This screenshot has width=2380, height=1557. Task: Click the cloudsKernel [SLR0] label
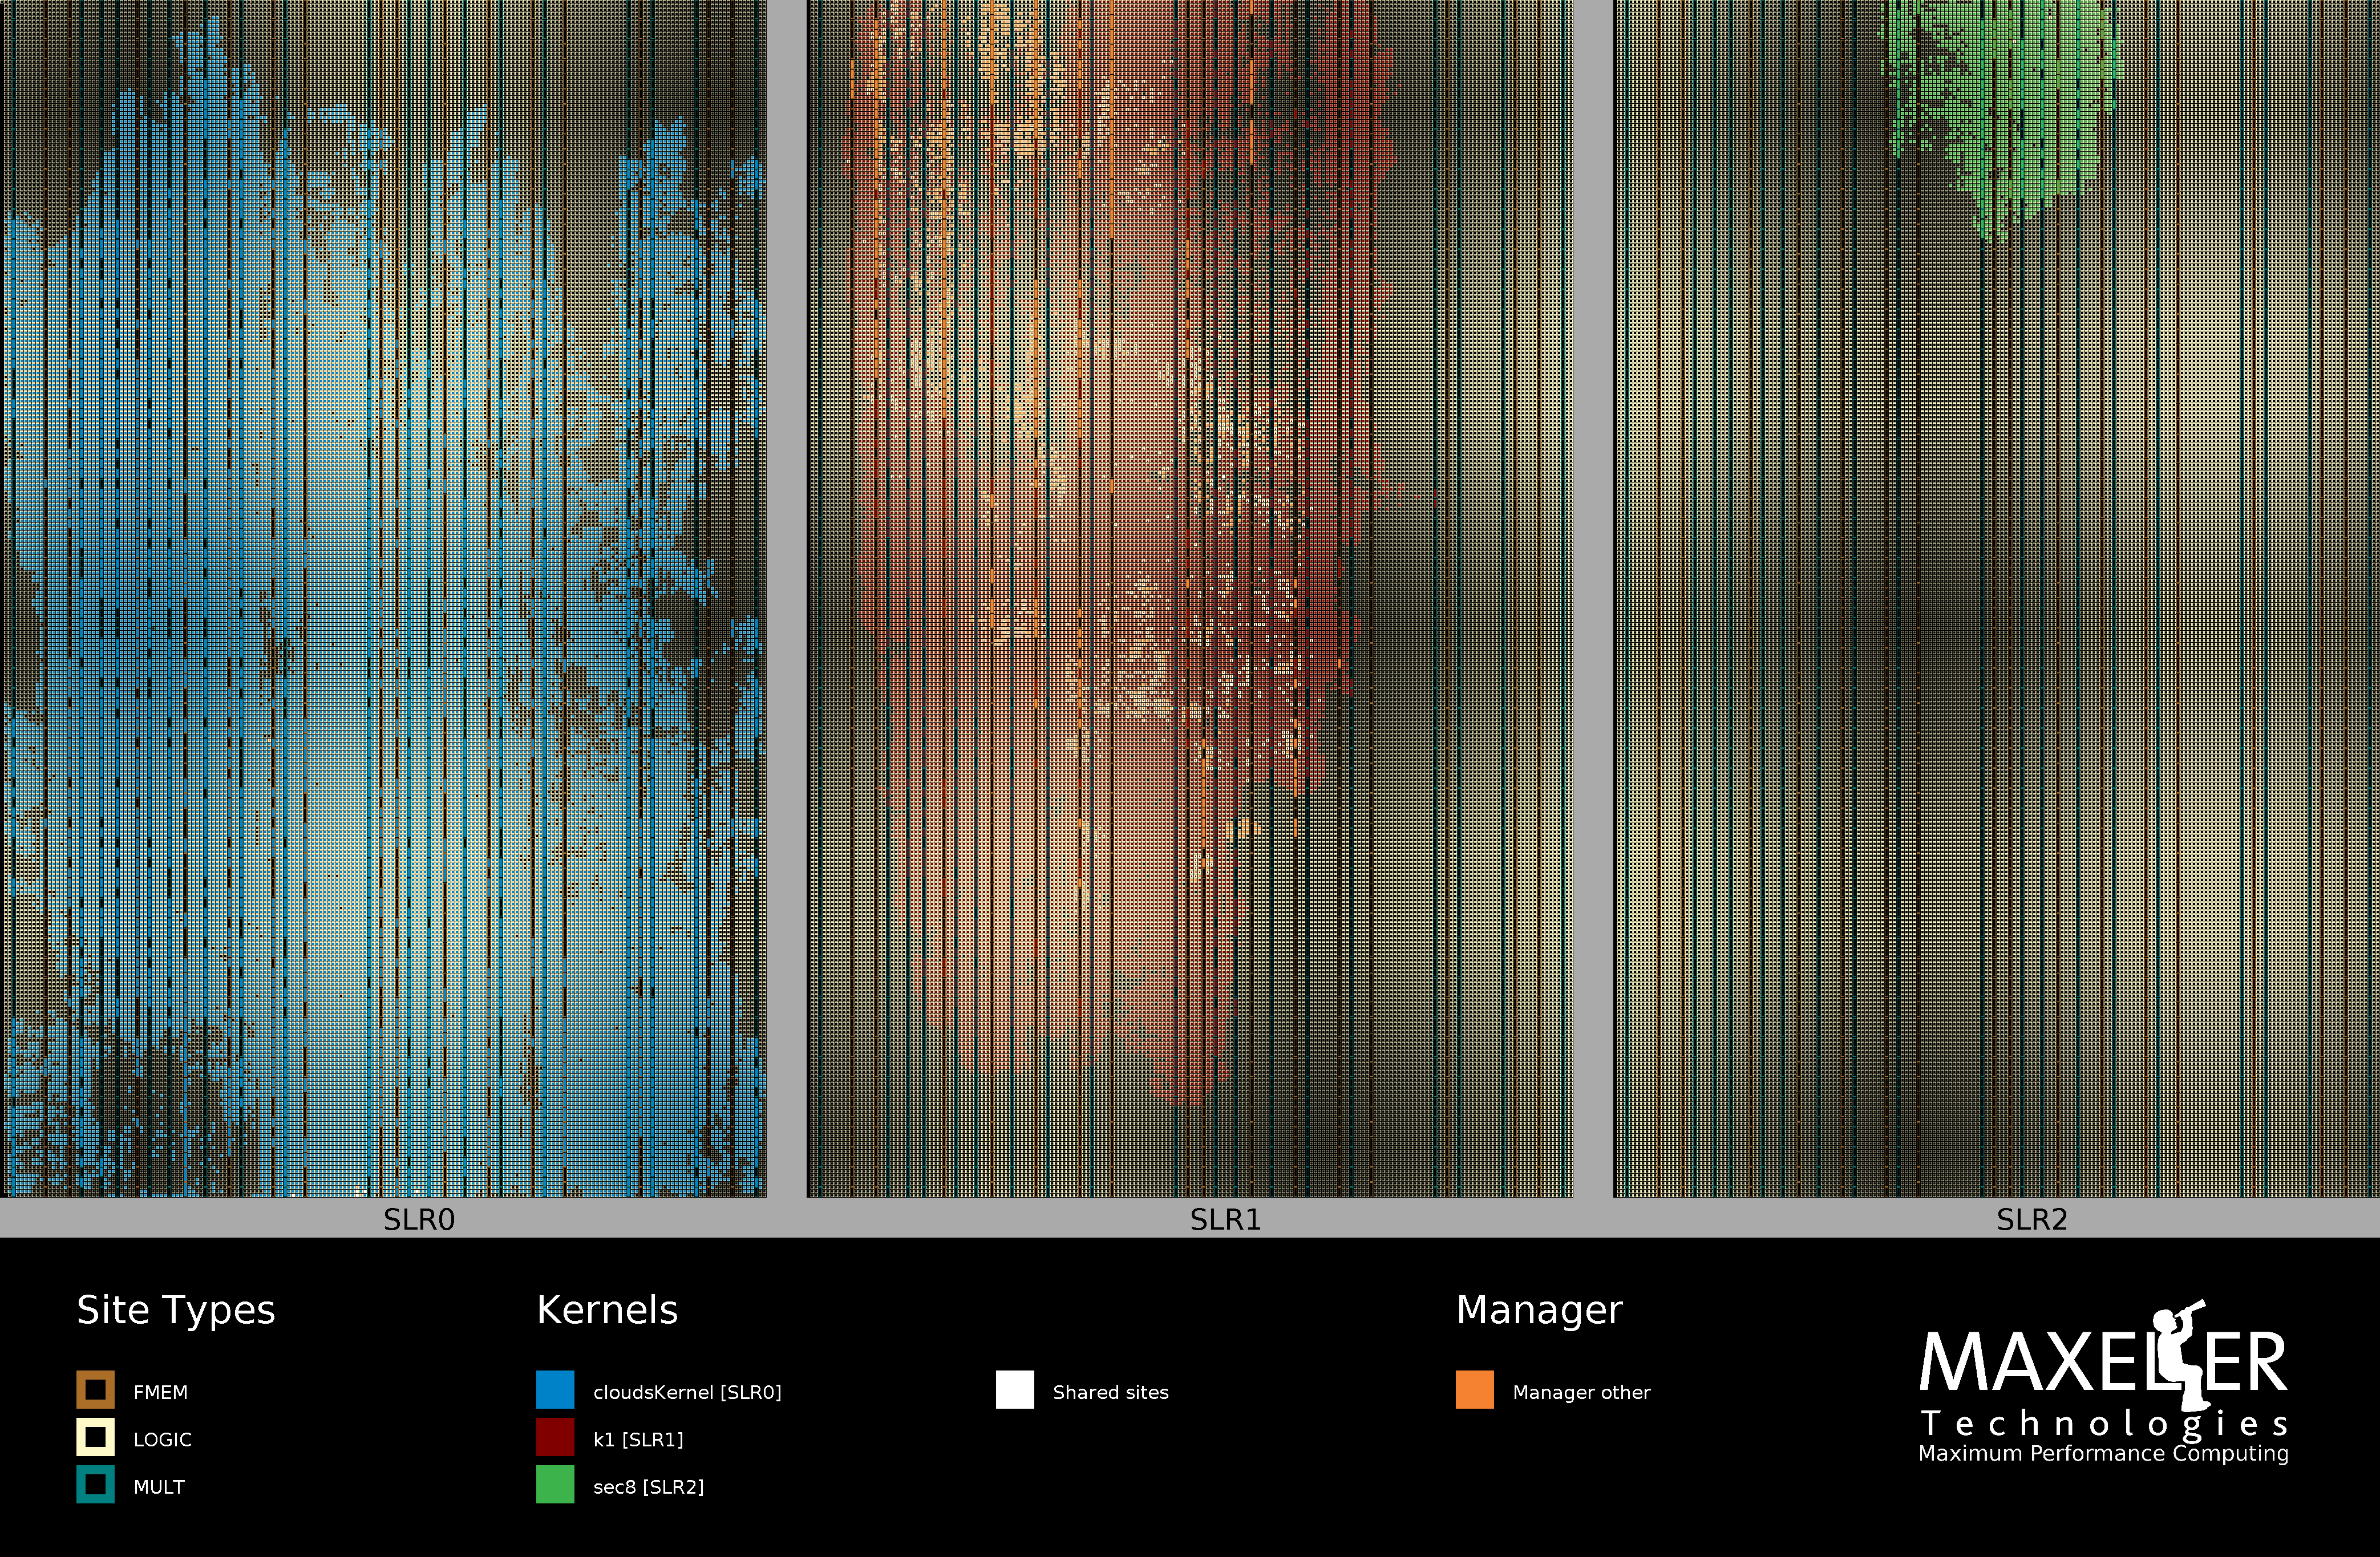coord(687,1392)
